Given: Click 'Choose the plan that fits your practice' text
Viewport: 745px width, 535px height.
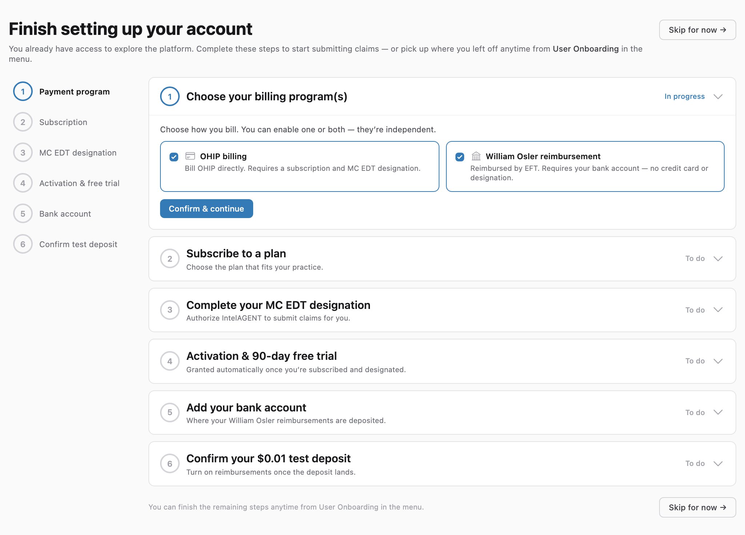Looking at the screenshot, I should (255, 267).
